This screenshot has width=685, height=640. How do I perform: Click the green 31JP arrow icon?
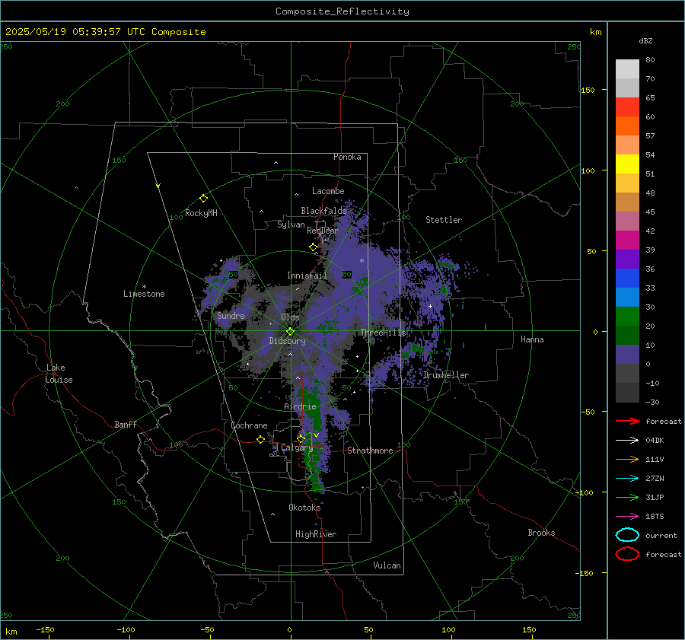point(627,497)
